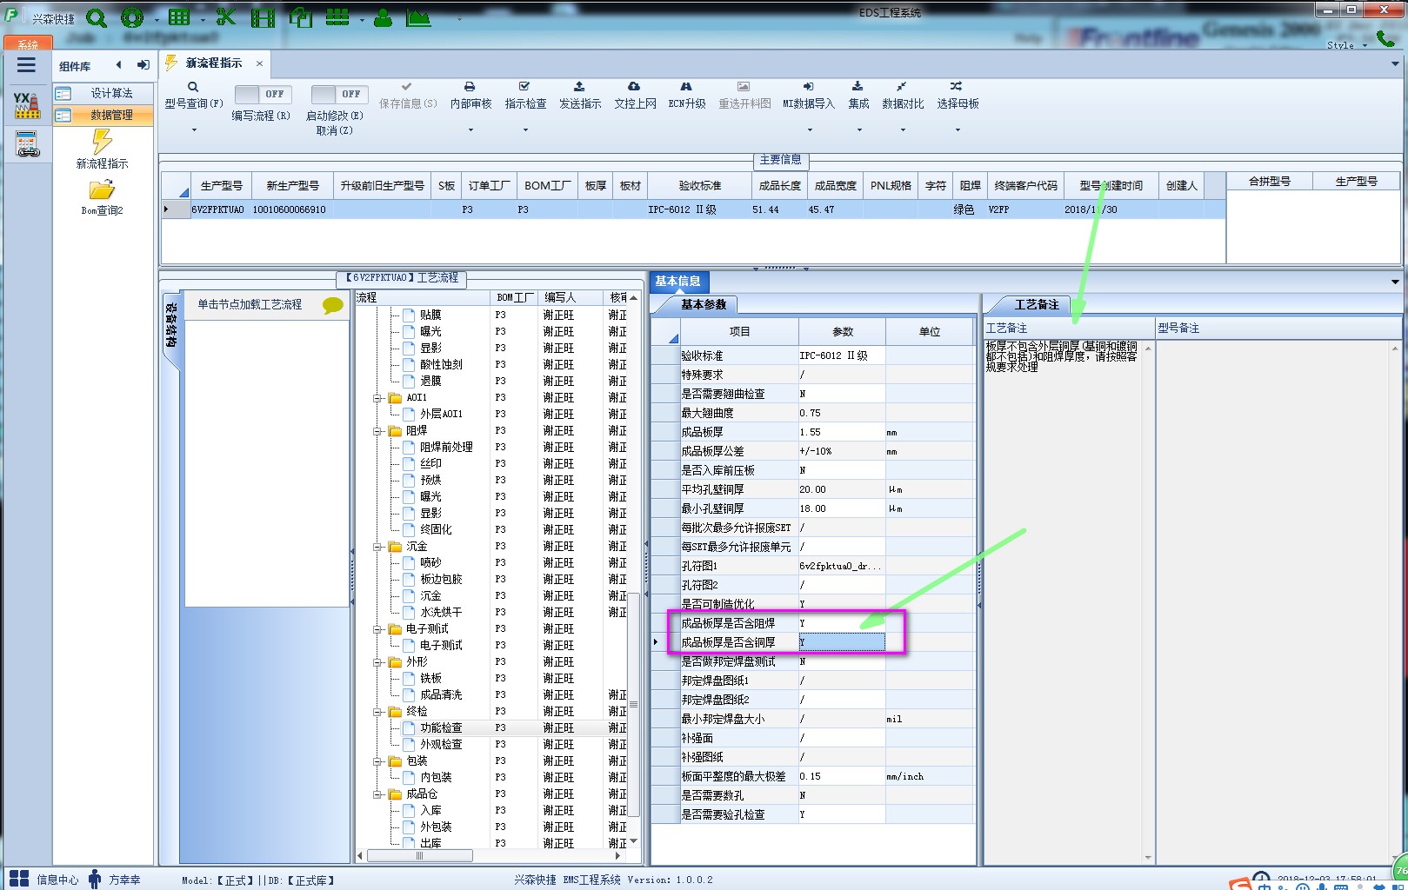Open the Bom查询2 folder shortcut
The width and height of the screenshot is (1408, 890).
point(102,197)
